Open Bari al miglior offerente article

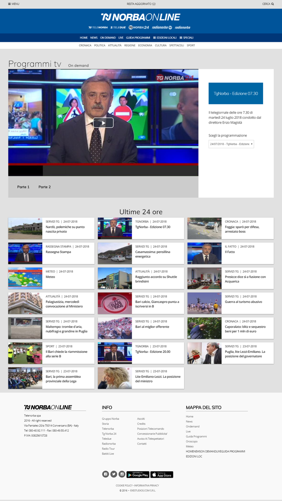click(152, 327)
